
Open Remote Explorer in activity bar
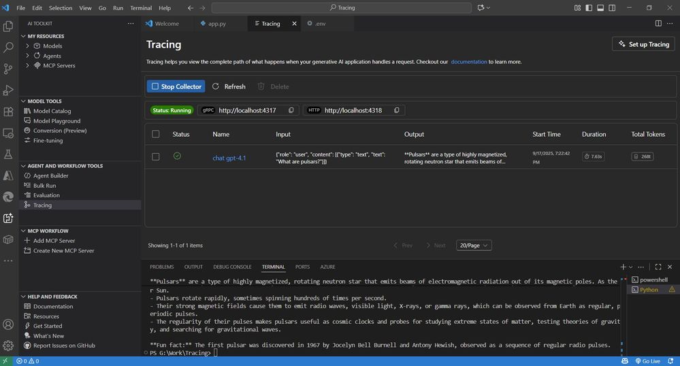pyautogui.click(x=7, y=133)
